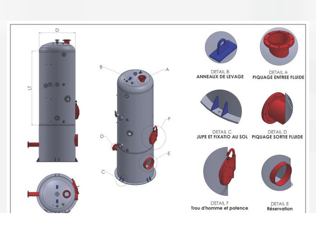Click callout letter E on the isometric tank
Viewport: 316px width, 237px height.
click(x=169, y=153)
